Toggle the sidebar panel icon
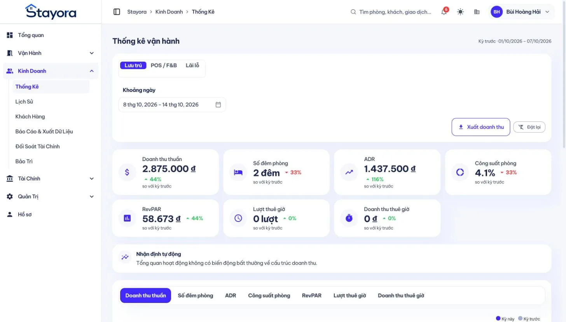This screenshot has width=566, height=322. (117, 12)
